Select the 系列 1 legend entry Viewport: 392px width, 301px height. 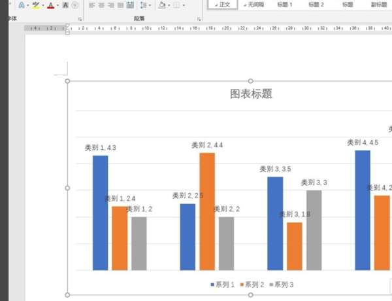223,285
